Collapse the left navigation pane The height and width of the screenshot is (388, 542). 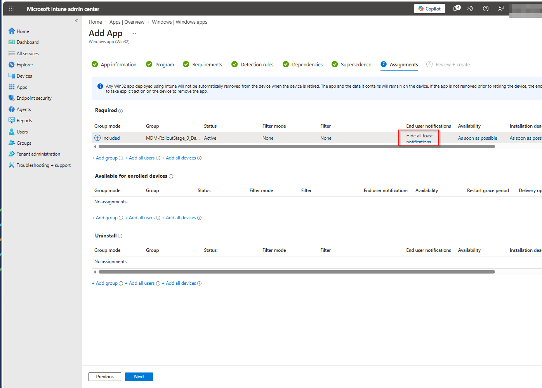coord(76,20)
